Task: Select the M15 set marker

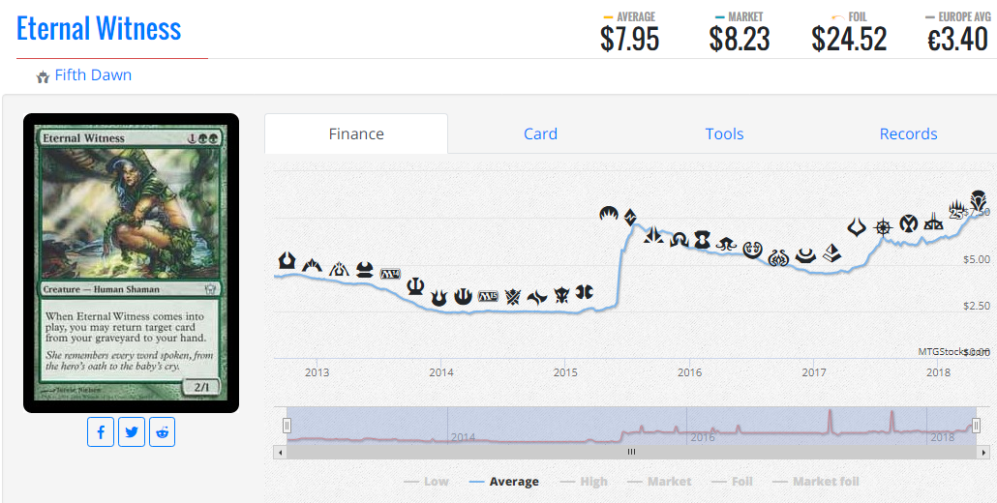Action: click(x=488, y=295)
